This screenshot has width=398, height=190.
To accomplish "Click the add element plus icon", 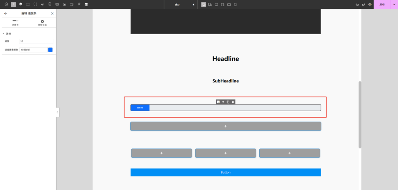I will click(13, 4).
